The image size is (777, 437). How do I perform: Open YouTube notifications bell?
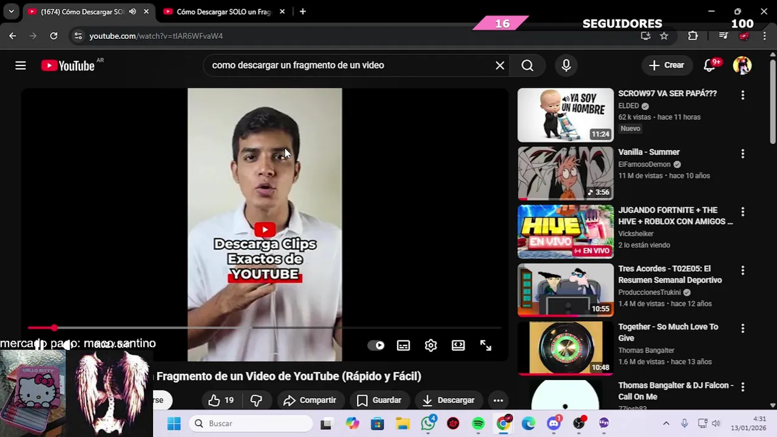point(710,66)
